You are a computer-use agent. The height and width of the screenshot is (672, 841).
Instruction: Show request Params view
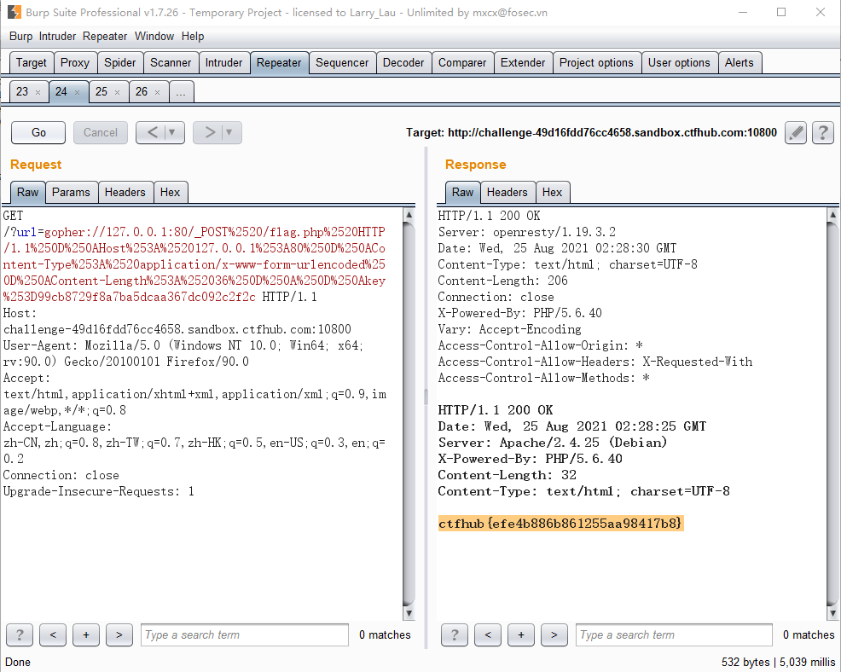(71, 193)
